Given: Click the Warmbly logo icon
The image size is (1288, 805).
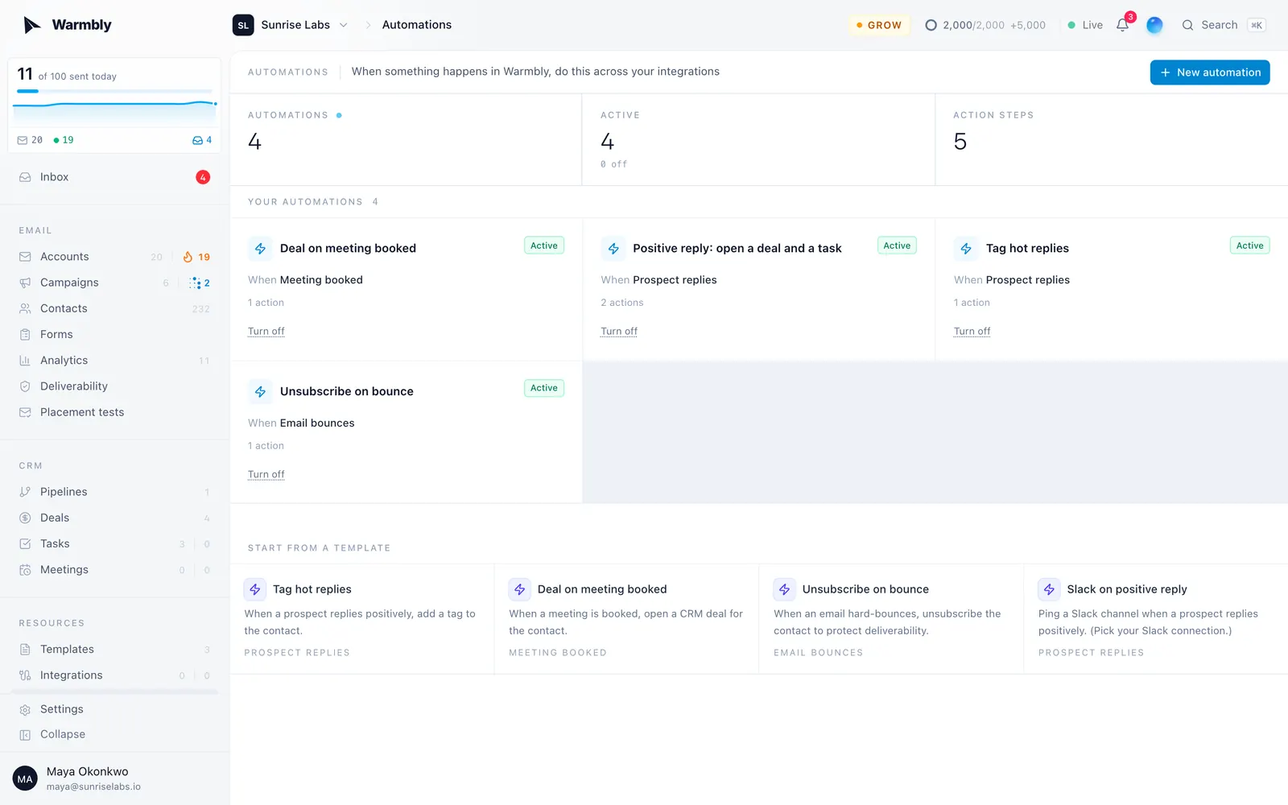Looking at the screenshot, I should pyautogui.click(x=32, y=25).
